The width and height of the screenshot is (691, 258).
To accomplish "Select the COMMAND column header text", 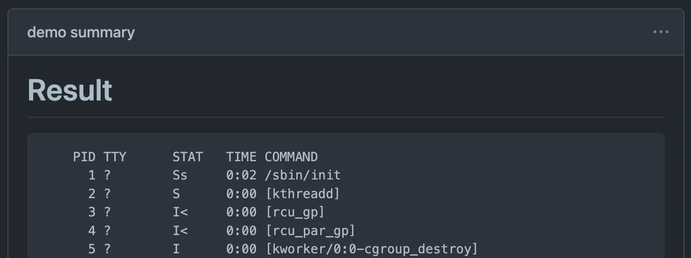I will pos(291,157).
